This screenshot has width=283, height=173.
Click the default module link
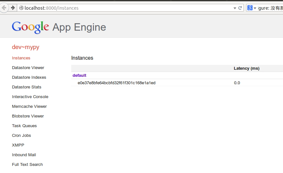(x=79, y=75)
